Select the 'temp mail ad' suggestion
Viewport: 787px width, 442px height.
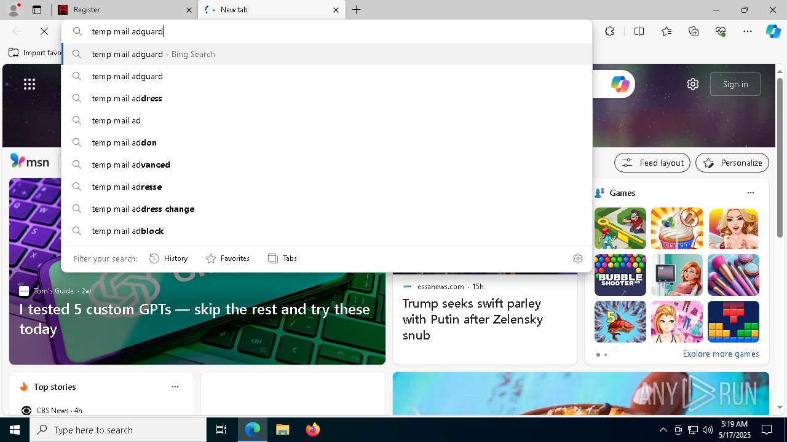[x=326, y=120]
